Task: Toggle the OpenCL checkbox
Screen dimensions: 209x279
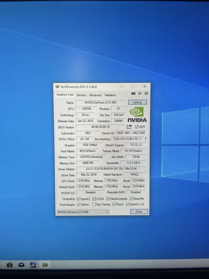Action: coord(78,199)
